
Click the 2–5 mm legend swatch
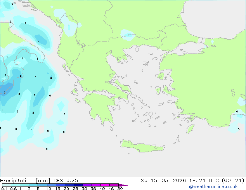click(x=33, y=185)
